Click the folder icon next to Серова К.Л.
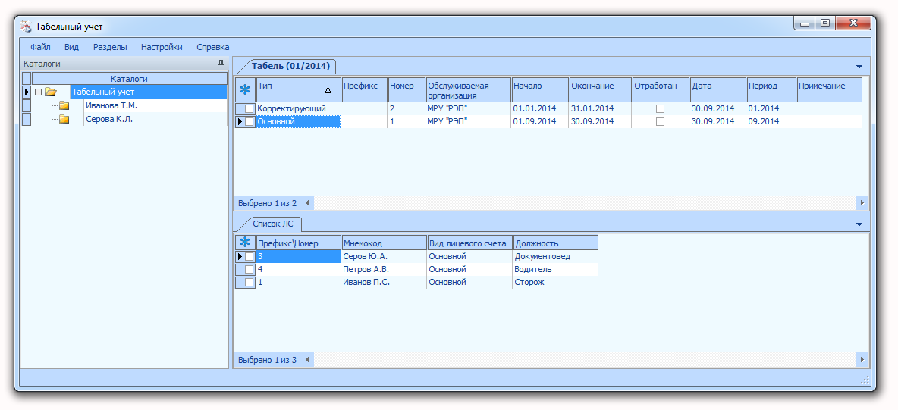 [x=64, y=119]
